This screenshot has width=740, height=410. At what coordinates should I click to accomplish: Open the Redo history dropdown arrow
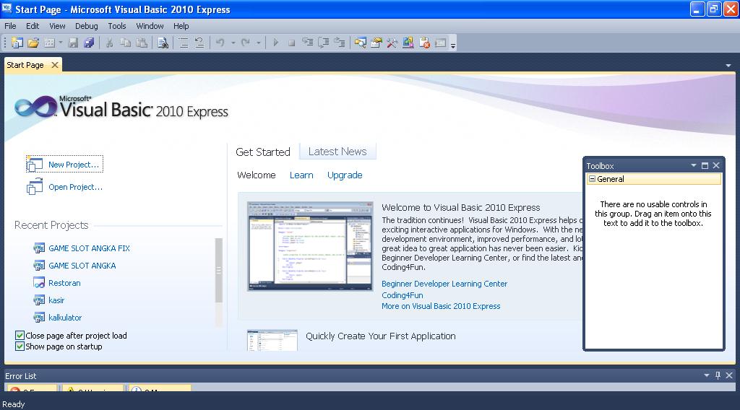[x=259, y=43]
